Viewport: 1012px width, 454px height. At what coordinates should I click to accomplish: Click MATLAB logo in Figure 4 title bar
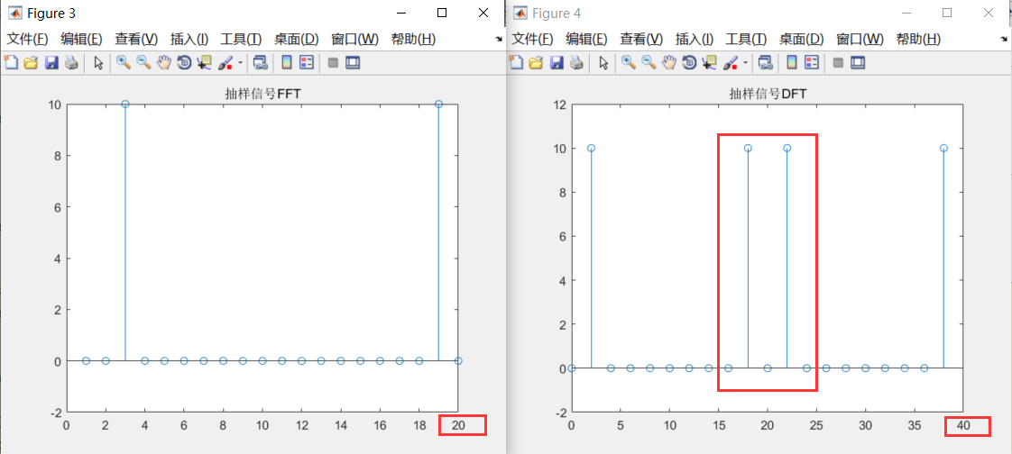tap(520, 13)
